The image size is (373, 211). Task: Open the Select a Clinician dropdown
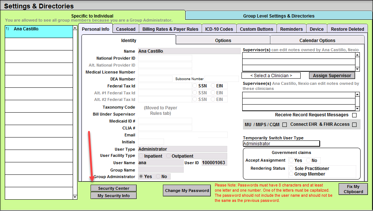pyautogui.click(x=271, y=76)
